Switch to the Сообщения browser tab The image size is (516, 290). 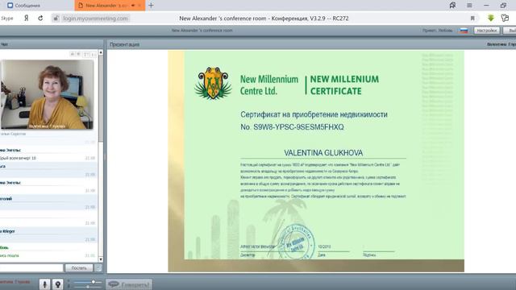click(23, 6)
